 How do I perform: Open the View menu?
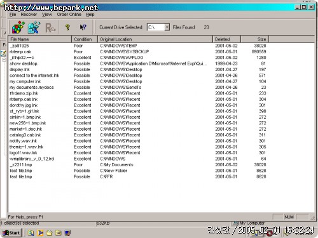point(46,15)
